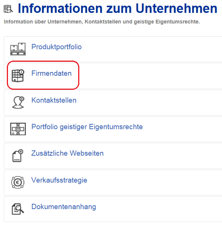222x225 pixels.
Task: Click the company search icon beside the heading
Action: [x=8, y=9]
